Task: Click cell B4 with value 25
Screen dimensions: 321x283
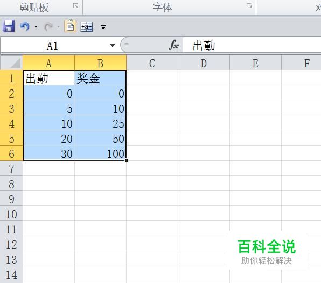Action: (x=101, y=123)
